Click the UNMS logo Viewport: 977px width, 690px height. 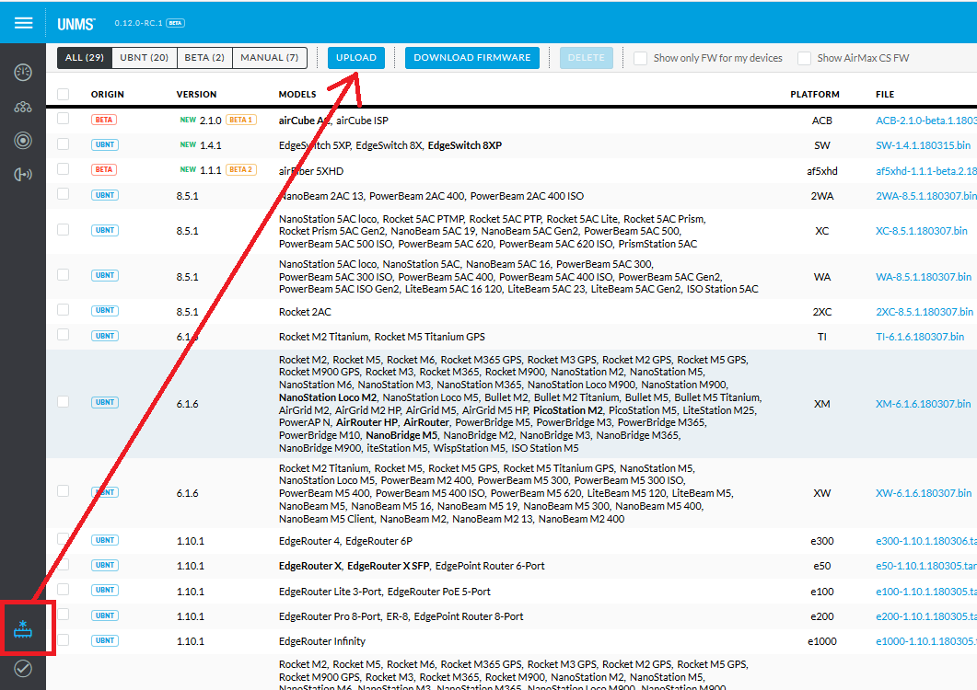tap(77, 23)
